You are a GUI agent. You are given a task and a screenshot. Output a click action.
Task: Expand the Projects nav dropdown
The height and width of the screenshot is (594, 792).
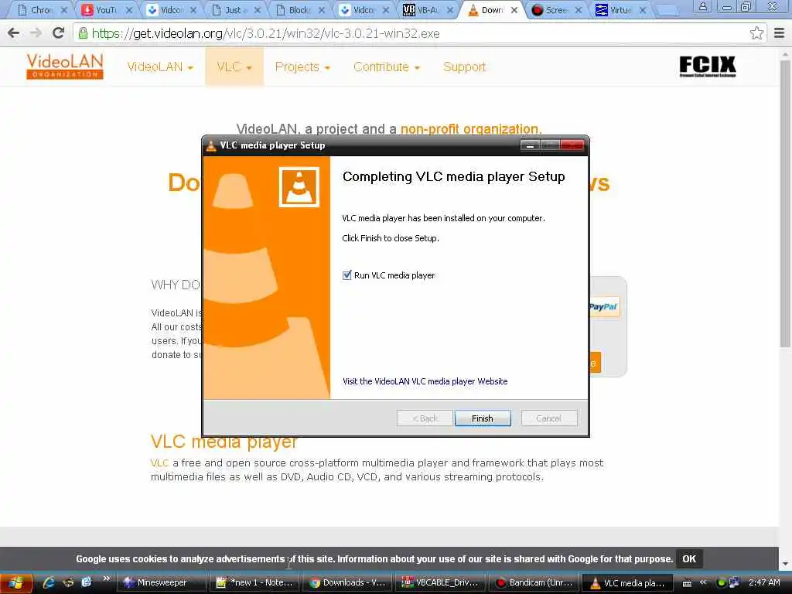click(x=302, y=67)
